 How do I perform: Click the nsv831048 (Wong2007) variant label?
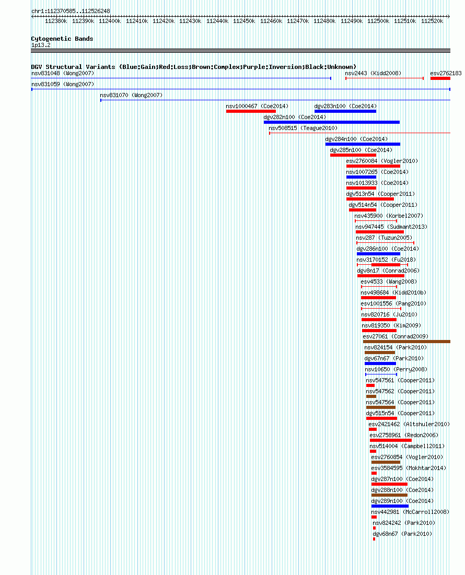[63, 73]
